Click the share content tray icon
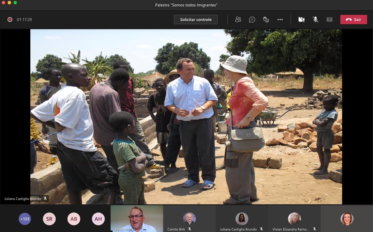This screenshot has width=373, height=232. [330, 20]
